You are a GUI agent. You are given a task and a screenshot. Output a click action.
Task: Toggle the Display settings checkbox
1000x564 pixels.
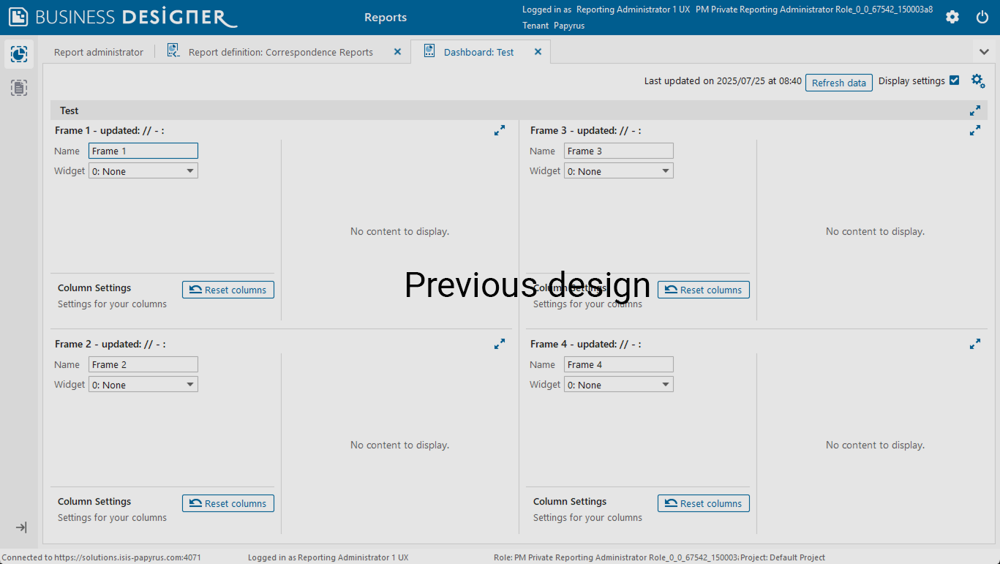(x=954, y=80)
